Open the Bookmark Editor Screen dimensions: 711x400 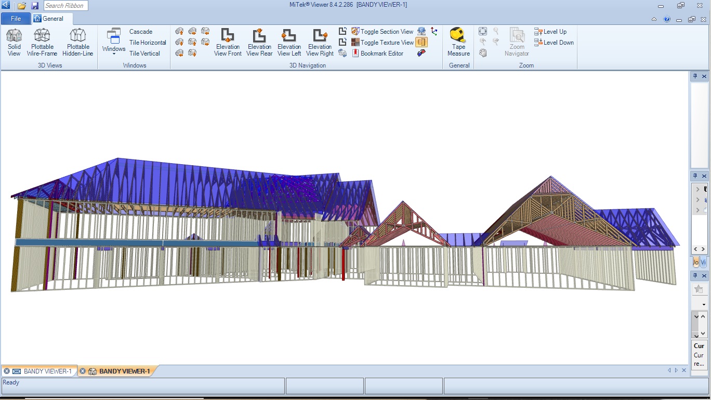tap(377, 54)
